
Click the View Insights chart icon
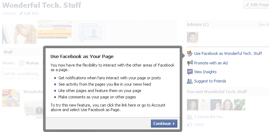(190, 72)
